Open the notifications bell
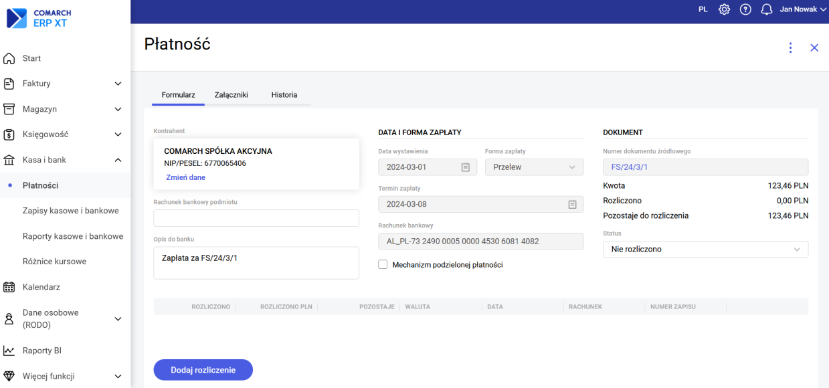This screenshot has width=829, height=388. [767, 9]
